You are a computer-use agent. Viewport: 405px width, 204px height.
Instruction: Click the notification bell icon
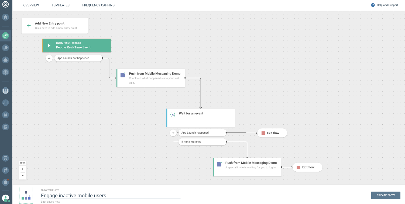[5, 182]
